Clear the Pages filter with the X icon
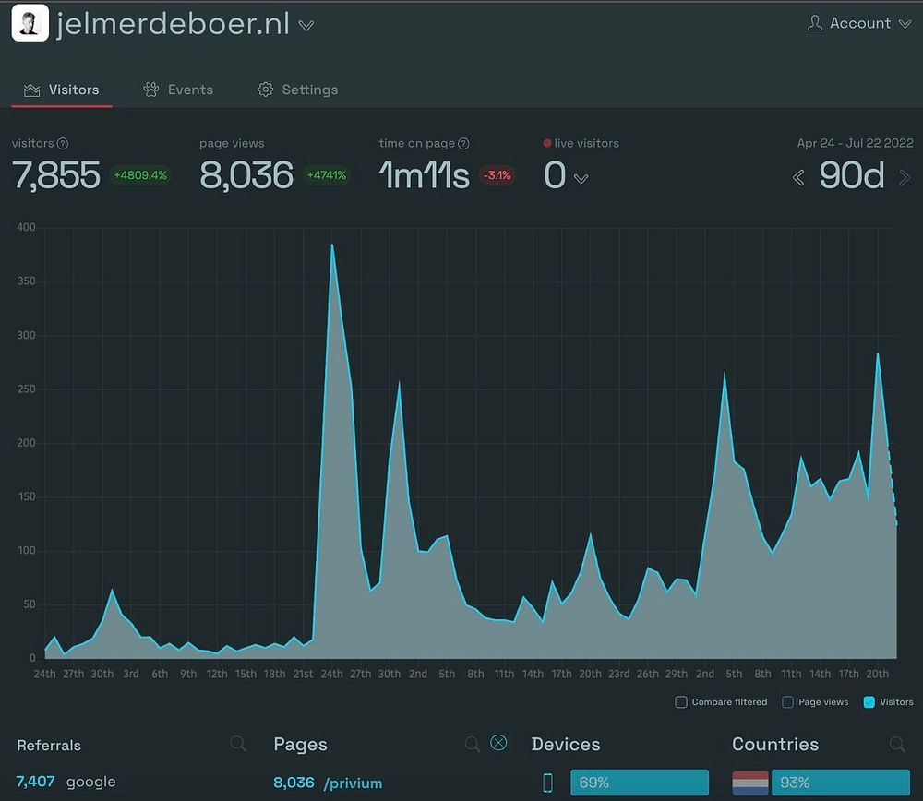The height and width of the screenshot is (801, 923). tap(498, 743)
